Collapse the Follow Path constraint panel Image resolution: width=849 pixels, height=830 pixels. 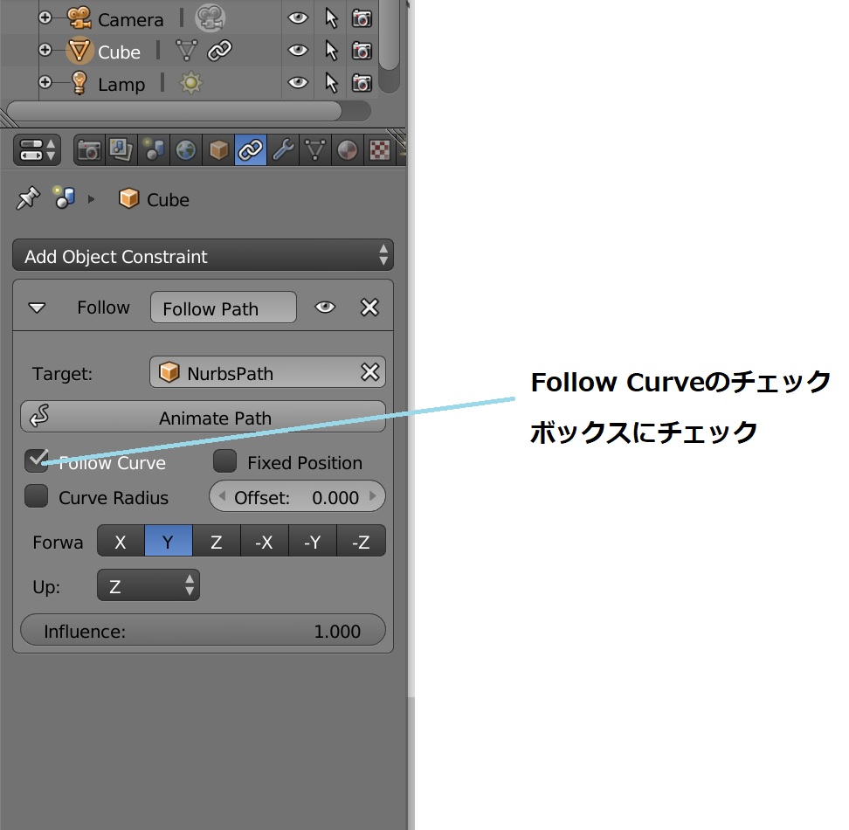[x=37, y=308]
